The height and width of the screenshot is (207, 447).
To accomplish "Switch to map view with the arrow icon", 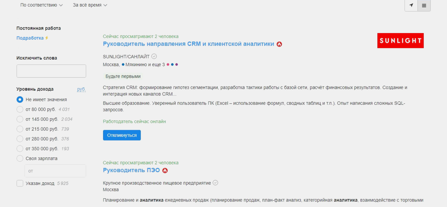I will click(x=411, y=6).
